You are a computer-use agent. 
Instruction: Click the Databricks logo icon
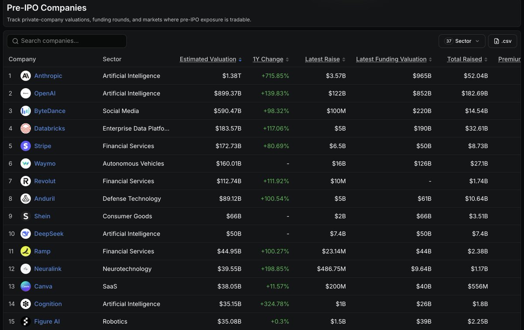click(26, 128)
